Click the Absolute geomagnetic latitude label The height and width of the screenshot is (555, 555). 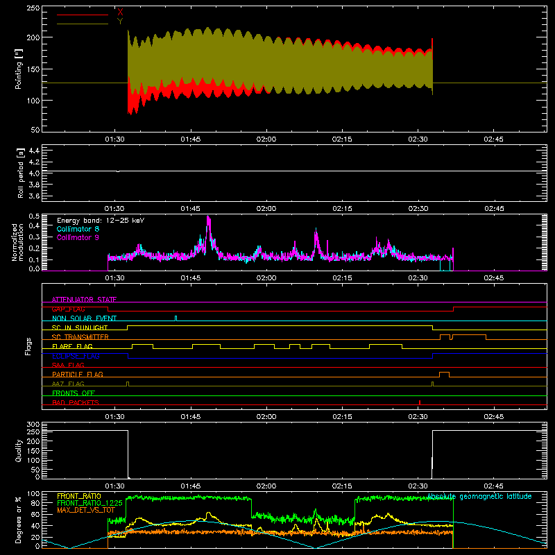[479, 496]
